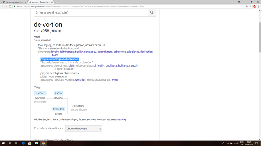Image resolution: width=261 pixels, height=146 pixels.
Task: Open the Microsoft Store taskbar icon
Action: click(30, 143)
